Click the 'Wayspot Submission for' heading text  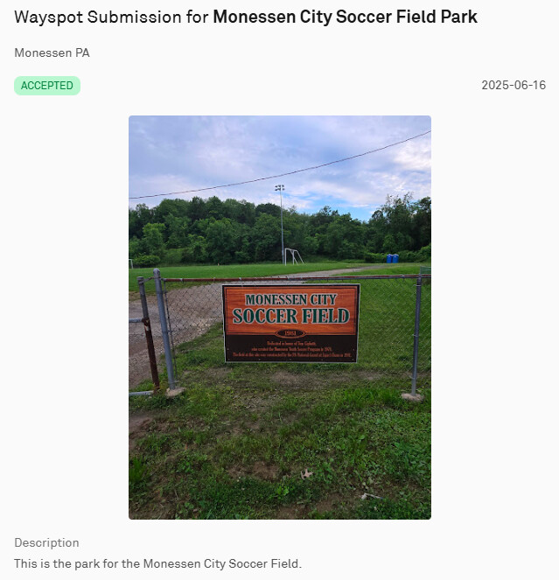(111, 17)
